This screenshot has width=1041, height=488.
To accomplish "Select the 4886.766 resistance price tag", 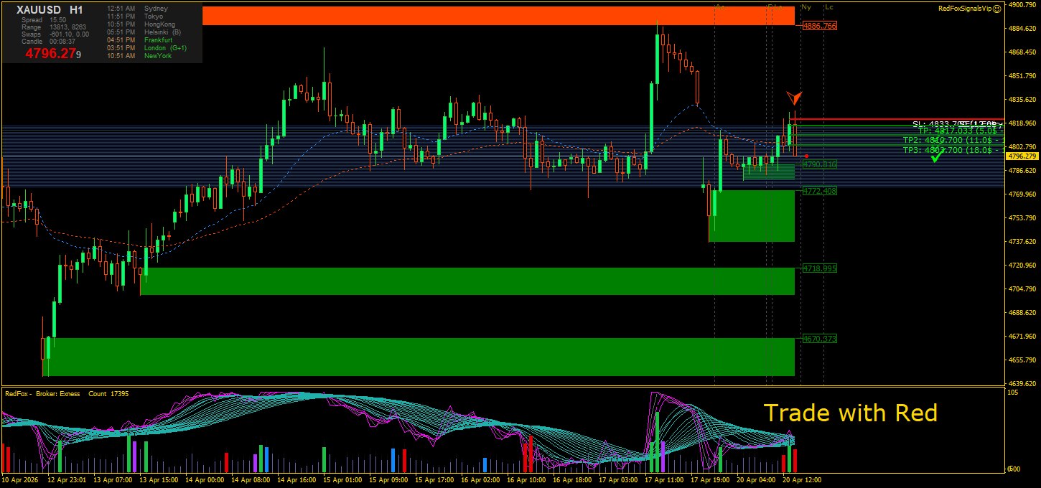I will (819, 26).
